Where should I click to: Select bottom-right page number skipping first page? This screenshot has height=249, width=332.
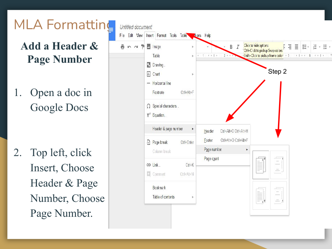(x=278, y=195)
